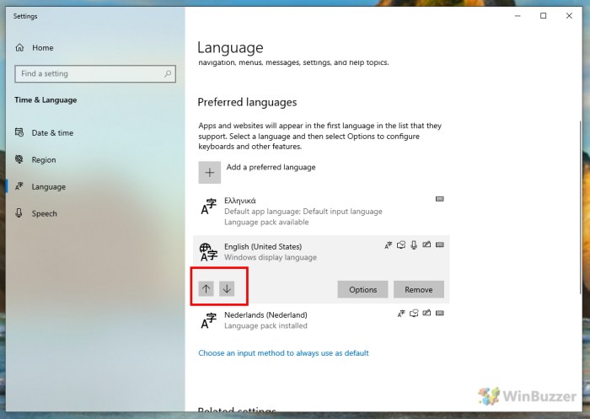The width and height of the screenshot is (590, 419).
Task: Move English (United States) down in the list
Action: pyautogui.click(x=227, y=288)
